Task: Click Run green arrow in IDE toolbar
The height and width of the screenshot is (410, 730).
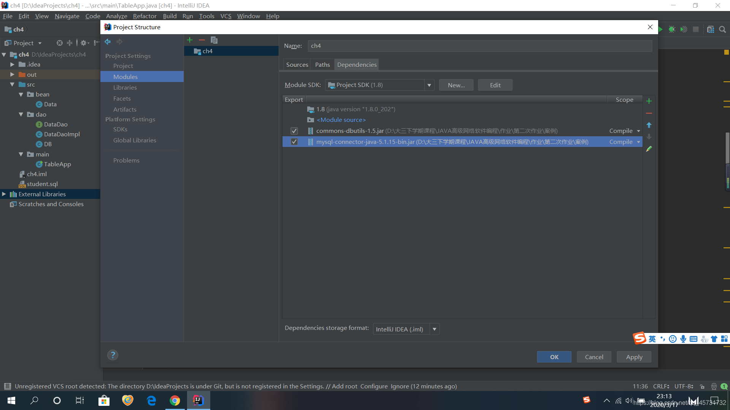Action: [661, 29]
